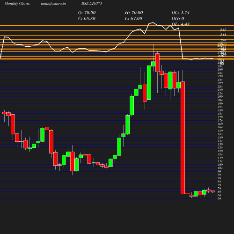Click the 'OH: 0' value
This screenshot has height=234, width=234.
[x=178, y=19]
